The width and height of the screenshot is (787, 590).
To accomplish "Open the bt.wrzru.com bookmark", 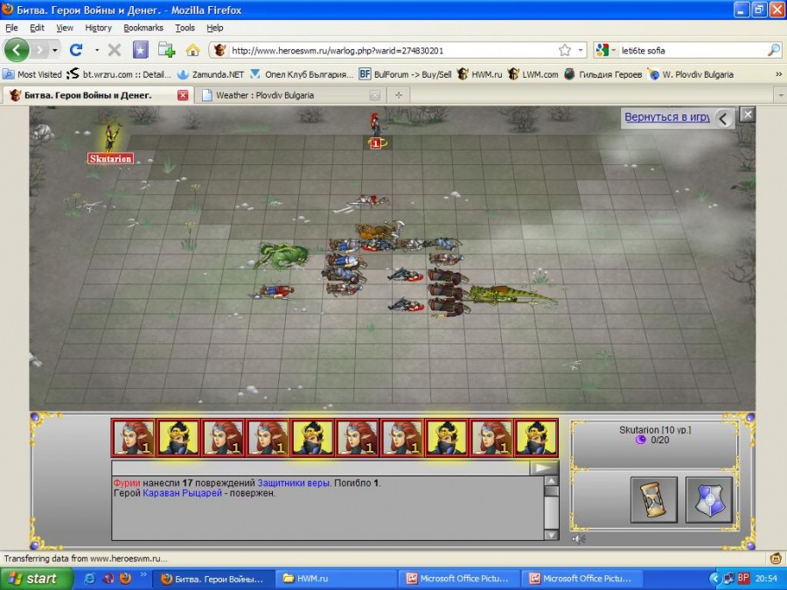I will pos(120,74).
